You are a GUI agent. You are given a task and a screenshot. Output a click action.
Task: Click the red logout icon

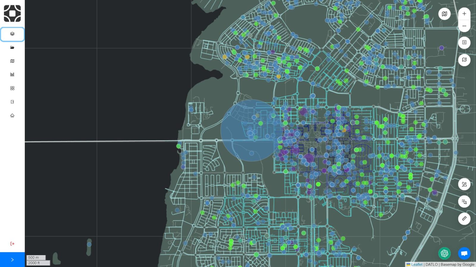(x=12, y=244)
